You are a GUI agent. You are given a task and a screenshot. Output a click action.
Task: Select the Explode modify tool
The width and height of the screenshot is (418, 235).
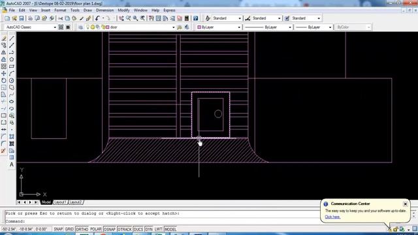point(4,151)
